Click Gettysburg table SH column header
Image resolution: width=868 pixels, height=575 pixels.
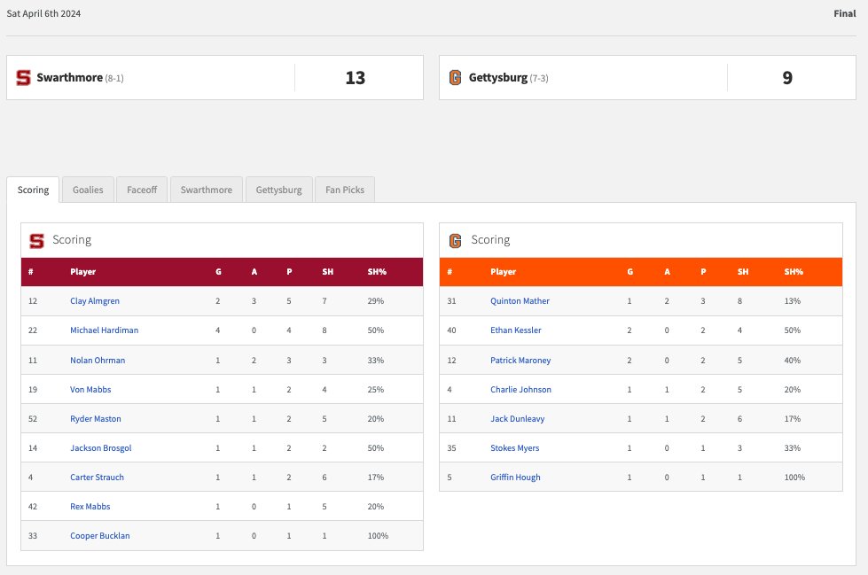coord(743,272)
